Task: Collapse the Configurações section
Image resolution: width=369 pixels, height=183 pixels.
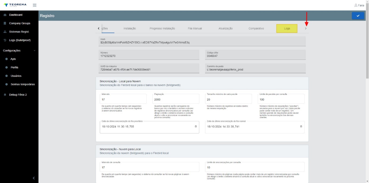Action: [34, 50]
